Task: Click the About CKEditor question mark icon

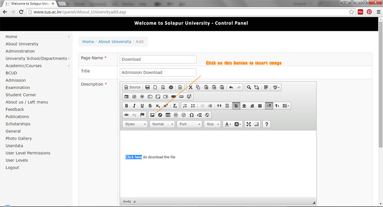Action: (x=266, y=124)
